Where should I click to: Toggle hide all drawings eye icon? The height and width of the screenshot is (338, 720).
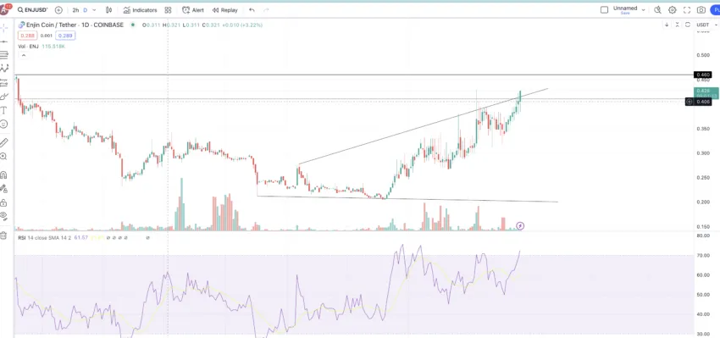click(x=4, y=216)
